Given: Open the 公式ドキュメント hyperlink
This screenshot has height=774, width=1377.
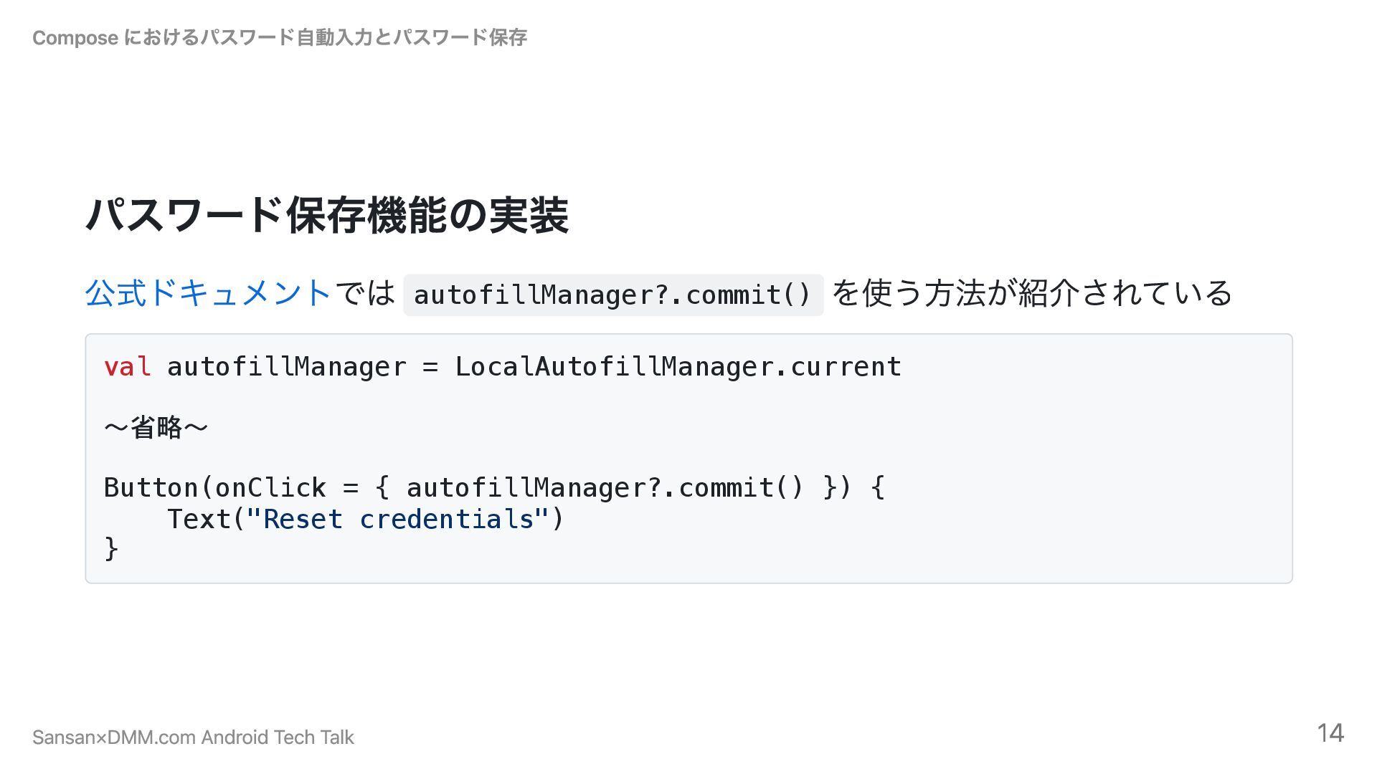Looking at the screenshot, I should click(x=208, y=294).
